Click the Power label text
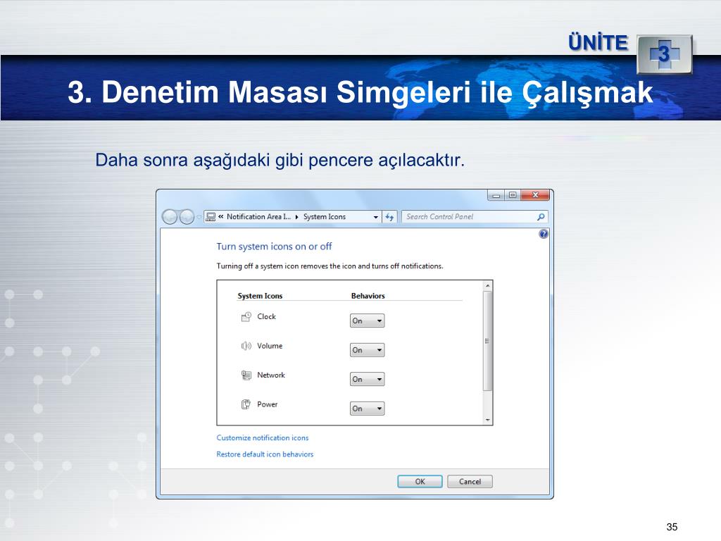 tap(268, 404)
